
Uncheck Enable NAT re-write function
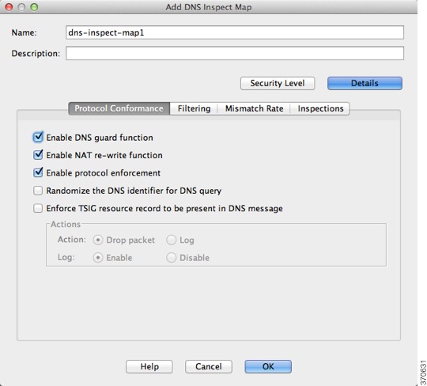(x=38, y=155)
